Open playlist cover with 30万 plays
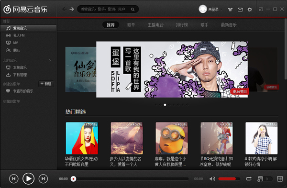 (x=217, y=138)
